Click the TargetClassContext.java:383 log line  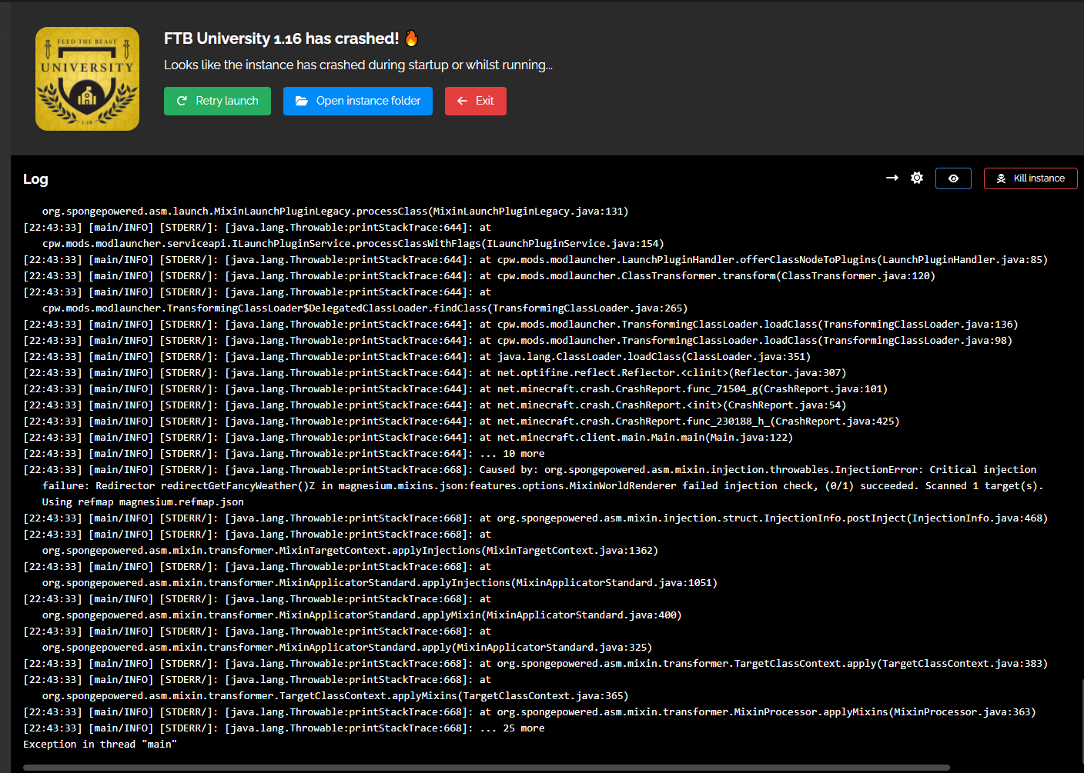(x=535, y=664)
